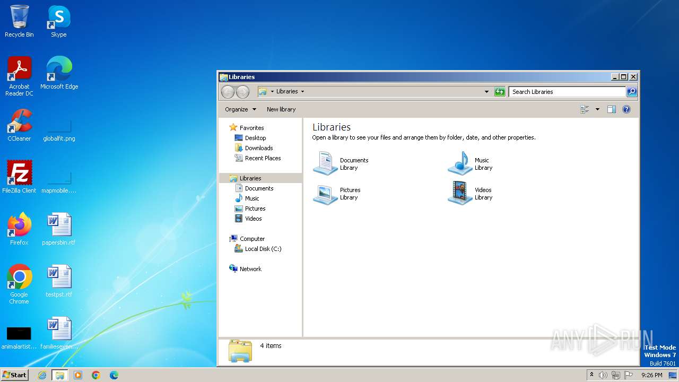The height and width of the screenshot is (382, 679).
Task: Select Libraries in the navigation pane
Action: click(250, 178)
